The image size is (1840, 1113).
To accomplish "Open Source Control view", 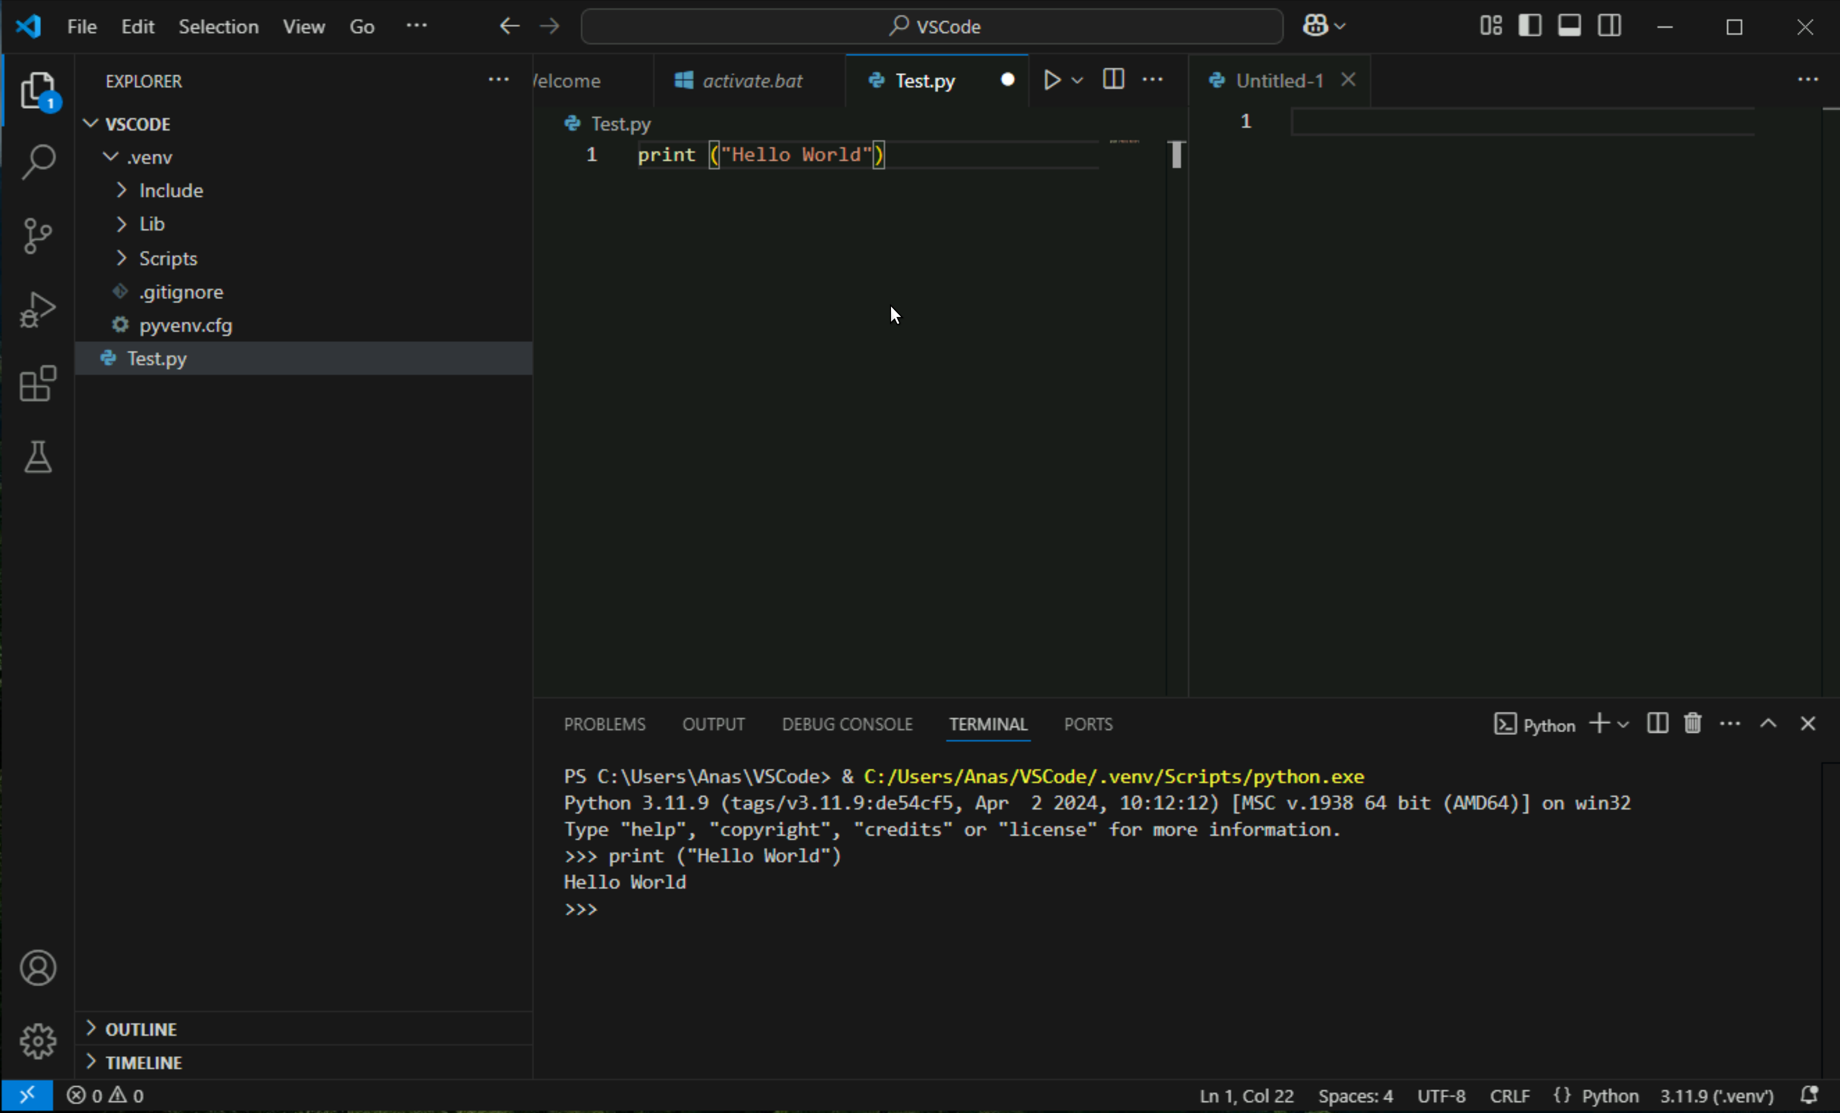I will [x=38, y=235].
